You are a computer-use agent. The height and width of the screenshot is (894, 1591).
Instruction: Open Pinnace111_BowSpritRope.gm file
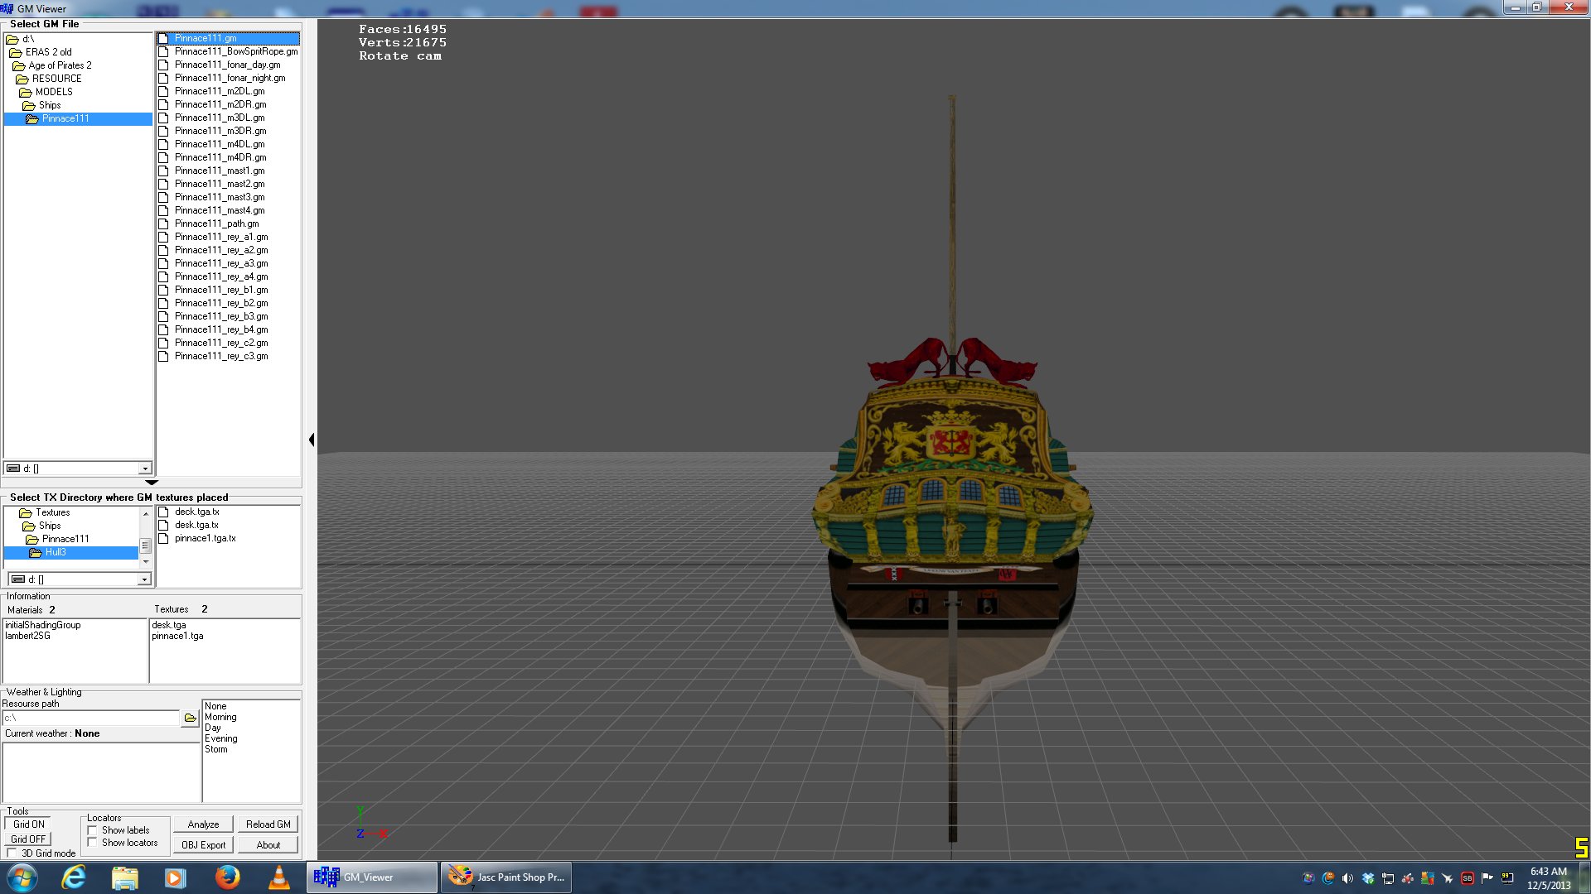[x=235, y=51]
